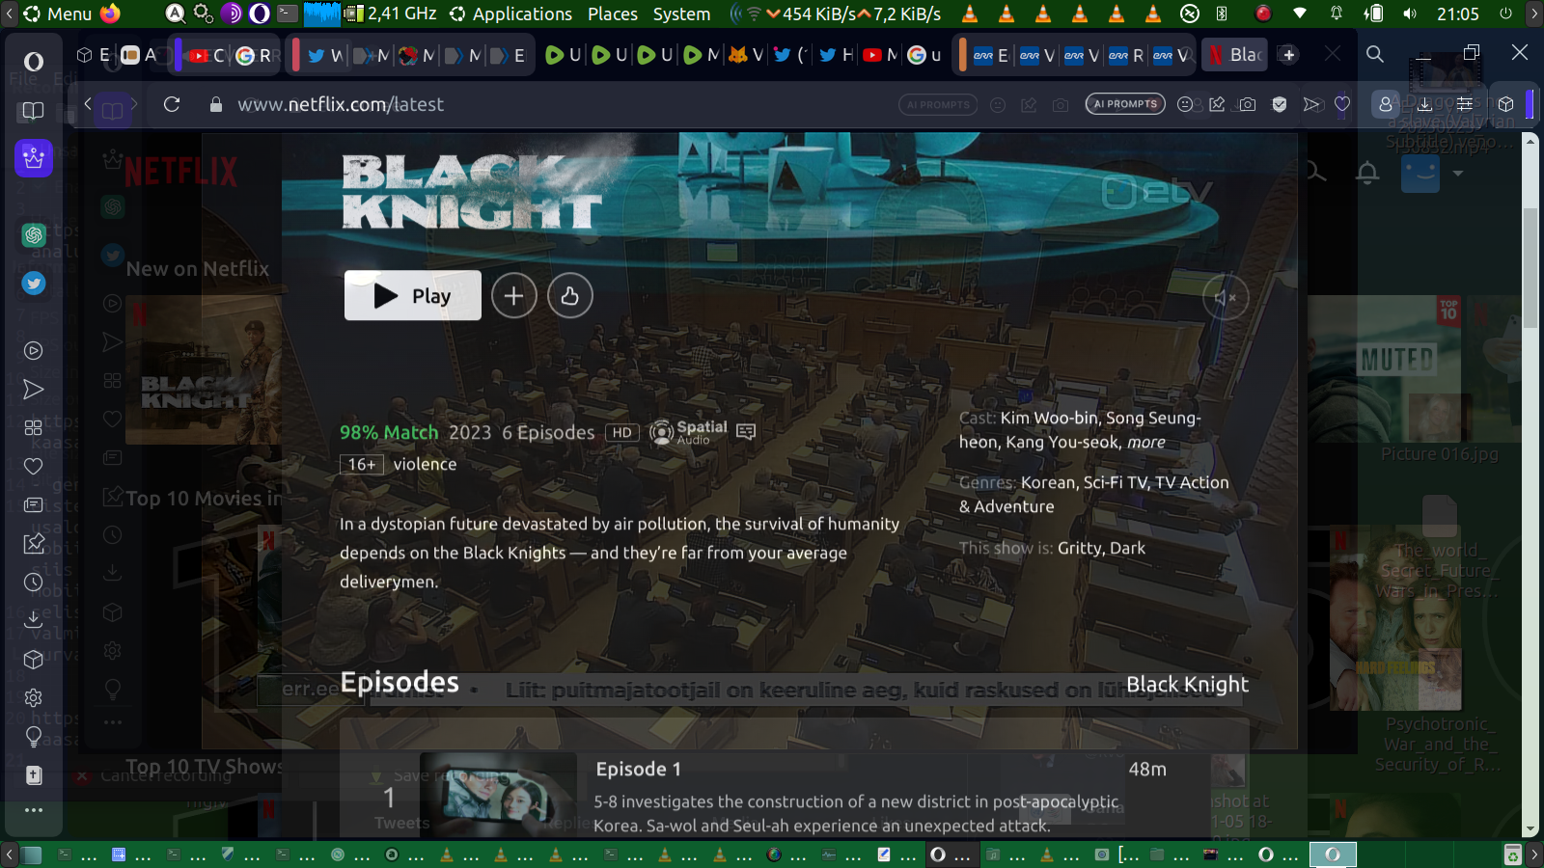Open the Bluetooth tray icon
This screenshot has width=1544, height=868.
pyautogui.click(x=1222, y=14)
